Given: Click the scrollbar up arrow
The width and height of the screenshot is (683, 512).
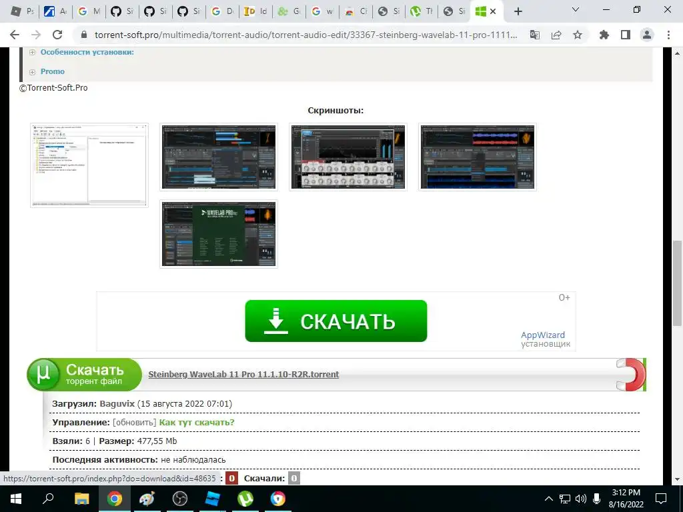Looking at the screenshot, I should (677, 53).
